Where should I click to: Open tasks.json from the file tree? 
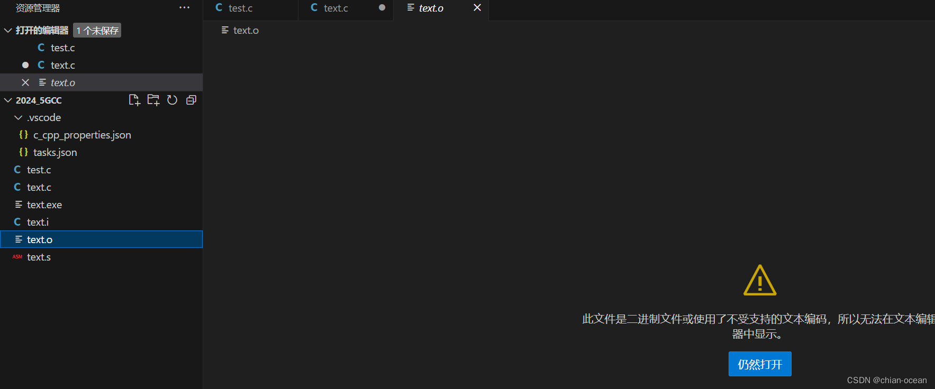55,153
